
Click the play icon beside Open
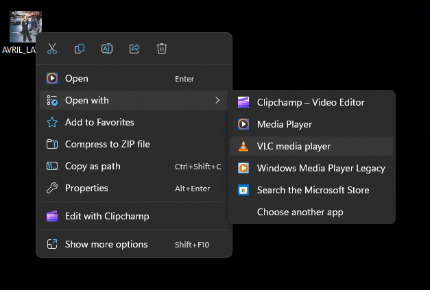(52, 78)
